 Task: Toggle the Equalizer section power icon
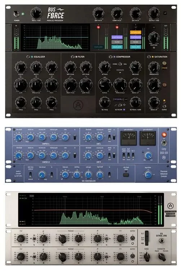point(28,57)
